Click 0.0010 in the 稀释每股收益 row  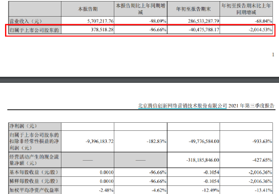tap(107, 181)
